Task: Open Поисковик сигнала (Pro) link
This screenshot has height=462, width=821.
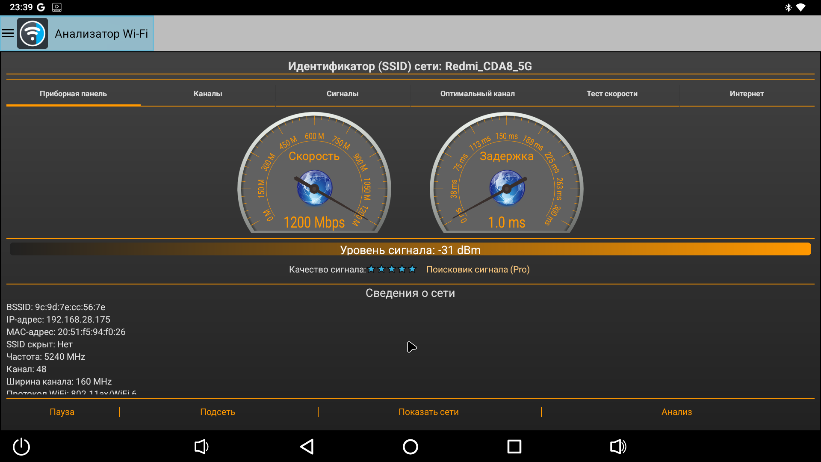Action: 478,269
